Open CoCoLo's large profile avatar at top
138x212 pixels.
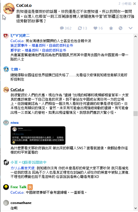(x=9, y=9)
